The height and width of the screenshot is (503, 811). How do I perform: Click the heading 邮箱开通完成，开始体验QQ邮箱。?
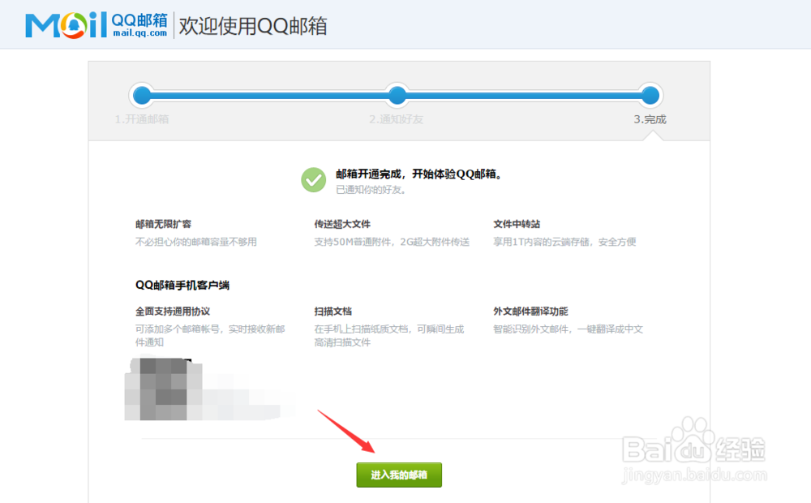tap(420, 174)
